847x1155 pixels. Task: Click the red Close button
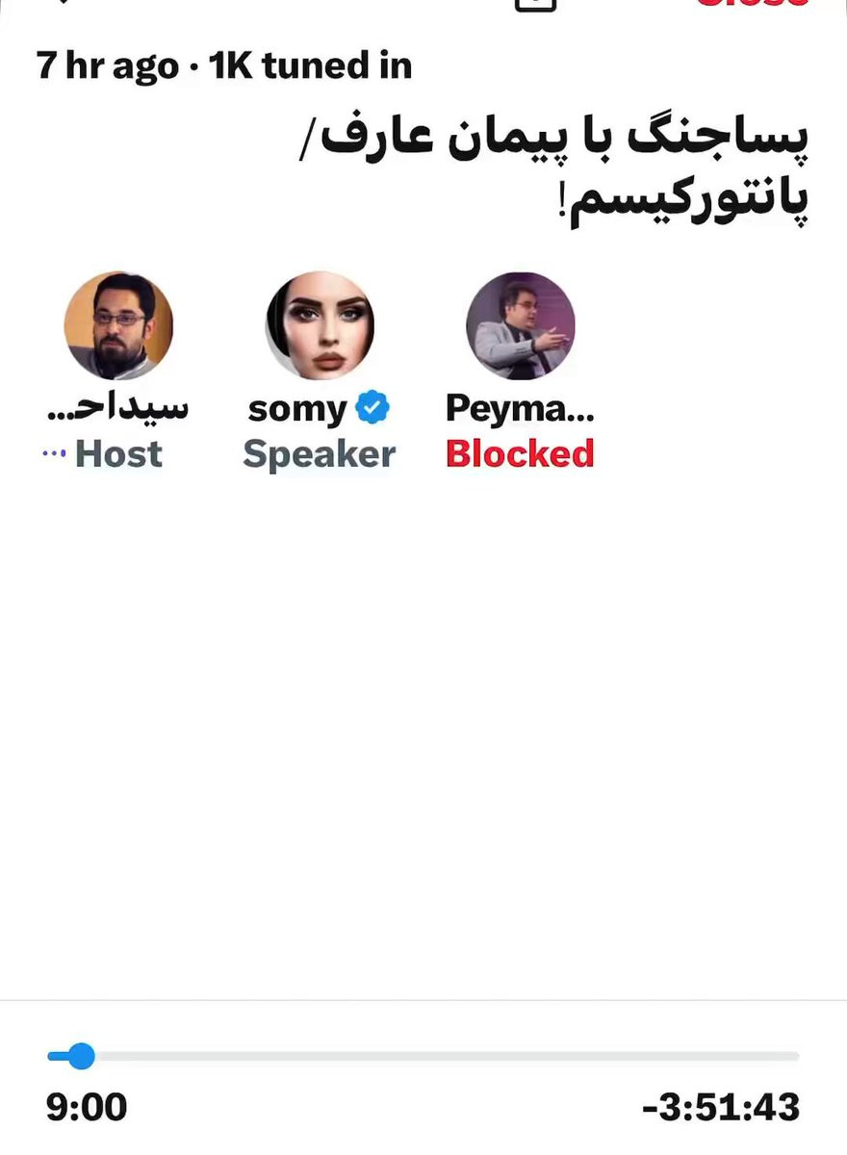click(753, 4)
